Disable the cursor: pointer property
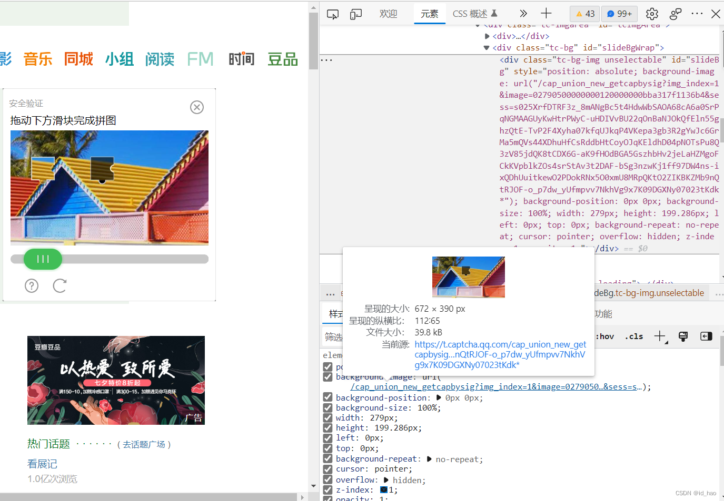Screen dimensions: 724x501 point(328,469)
